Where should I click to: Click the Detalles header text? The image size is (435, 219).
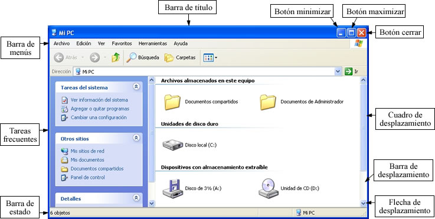click(x=71, y=199)
